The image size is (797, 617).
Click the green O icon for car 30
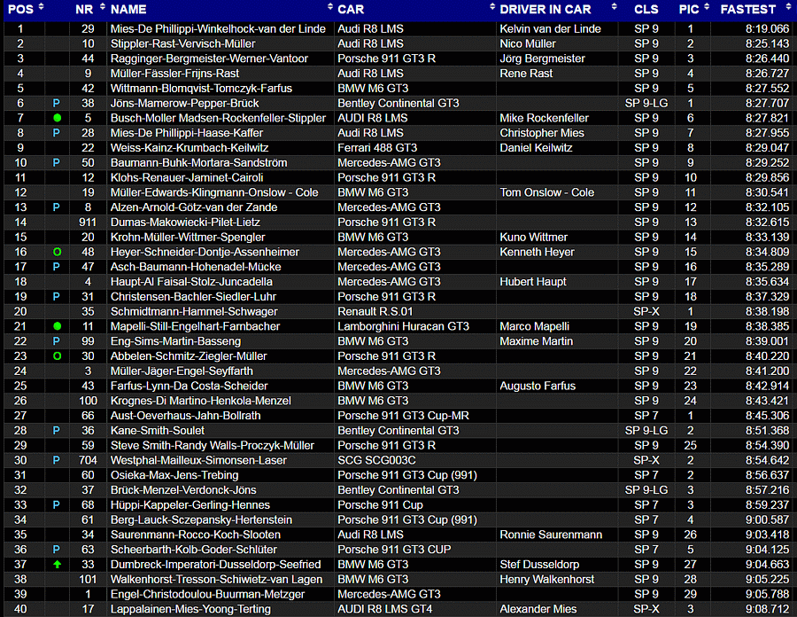coord(57,355)
